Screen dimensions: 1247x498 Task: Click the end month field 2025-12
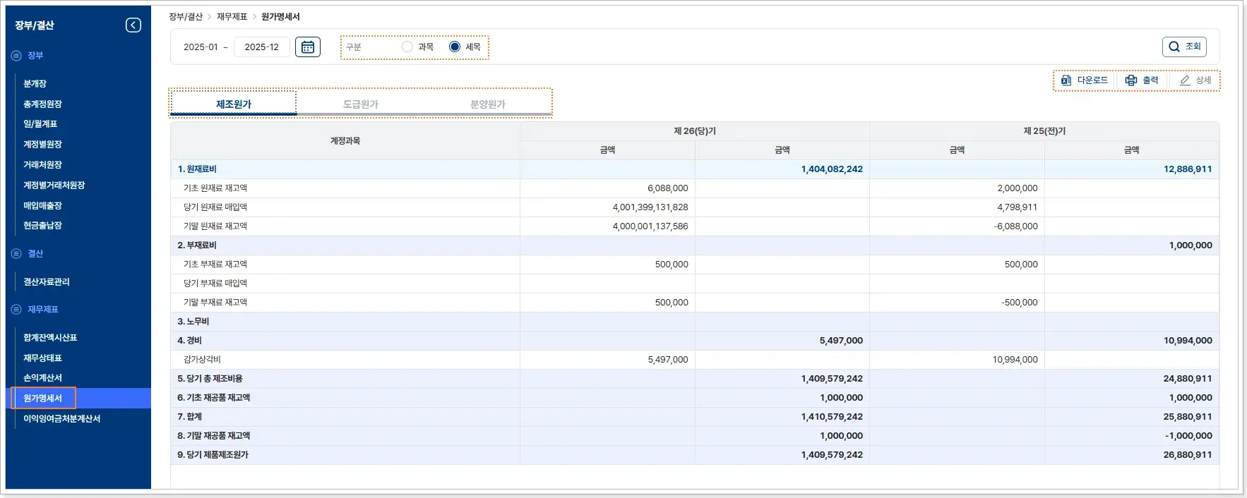coord(261,47)
